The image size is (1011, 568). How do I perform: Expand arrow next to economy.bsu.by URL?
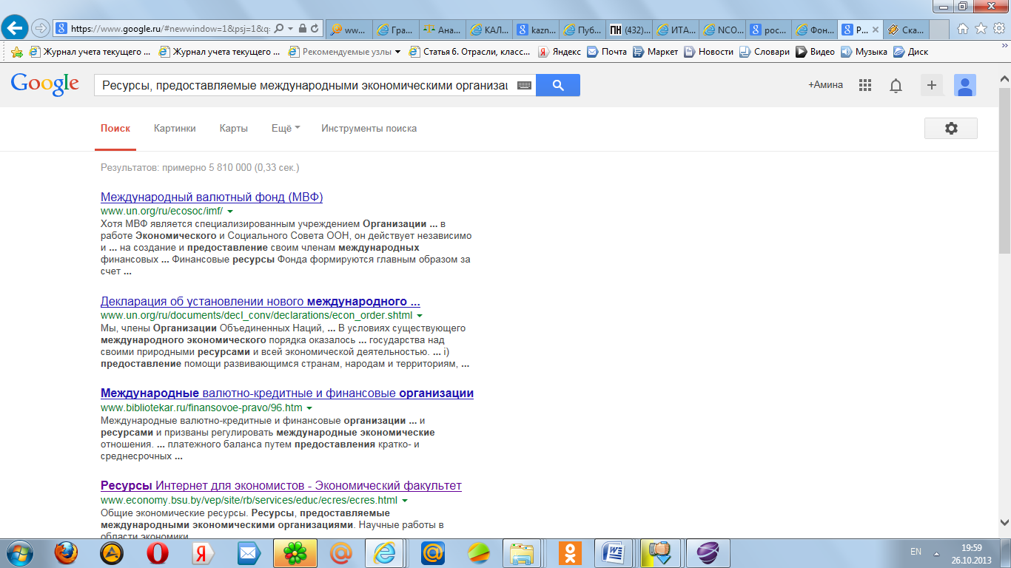coord(405,501)
